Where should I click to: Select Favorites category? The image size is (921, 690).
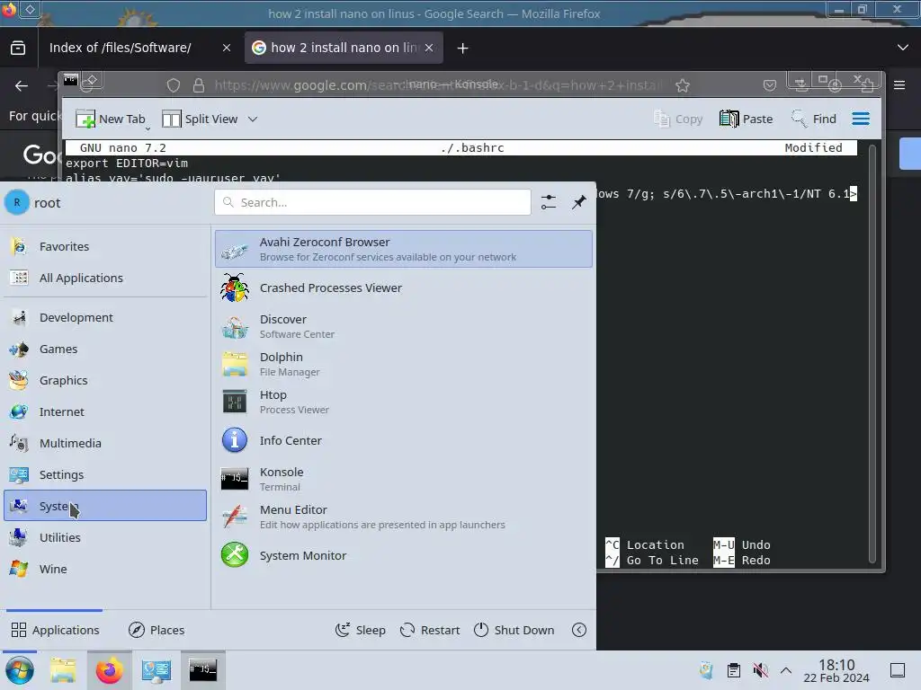click(x=105, y=246)
